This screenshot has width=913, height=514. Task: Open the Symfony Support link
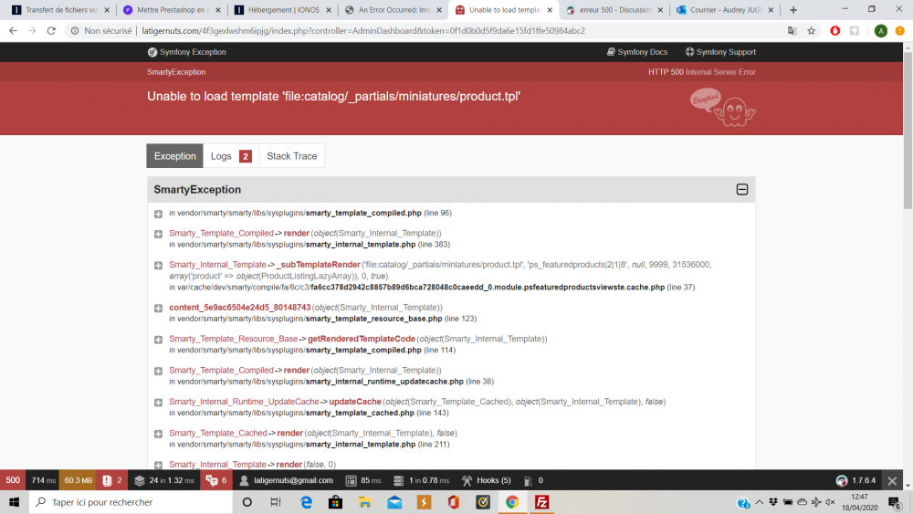tap(720, 52)
